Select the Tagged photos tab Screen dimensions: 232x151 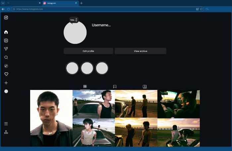(145, 87)
